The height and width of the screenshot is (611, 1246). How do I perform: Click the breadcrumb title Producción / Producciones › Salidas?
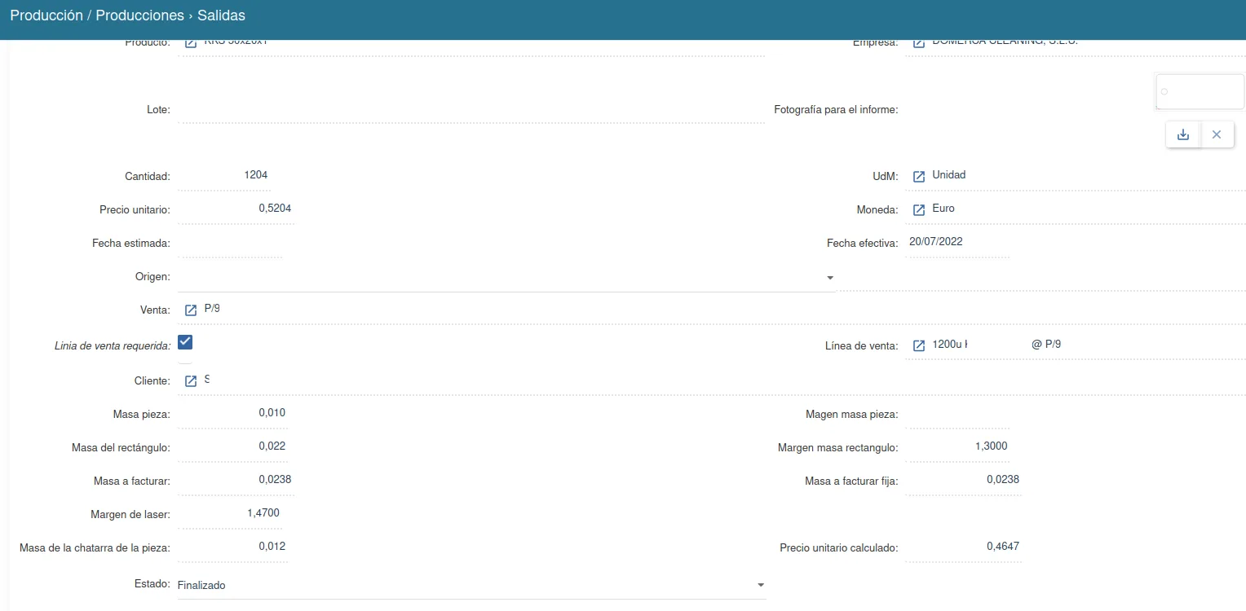tap(128, 15)
